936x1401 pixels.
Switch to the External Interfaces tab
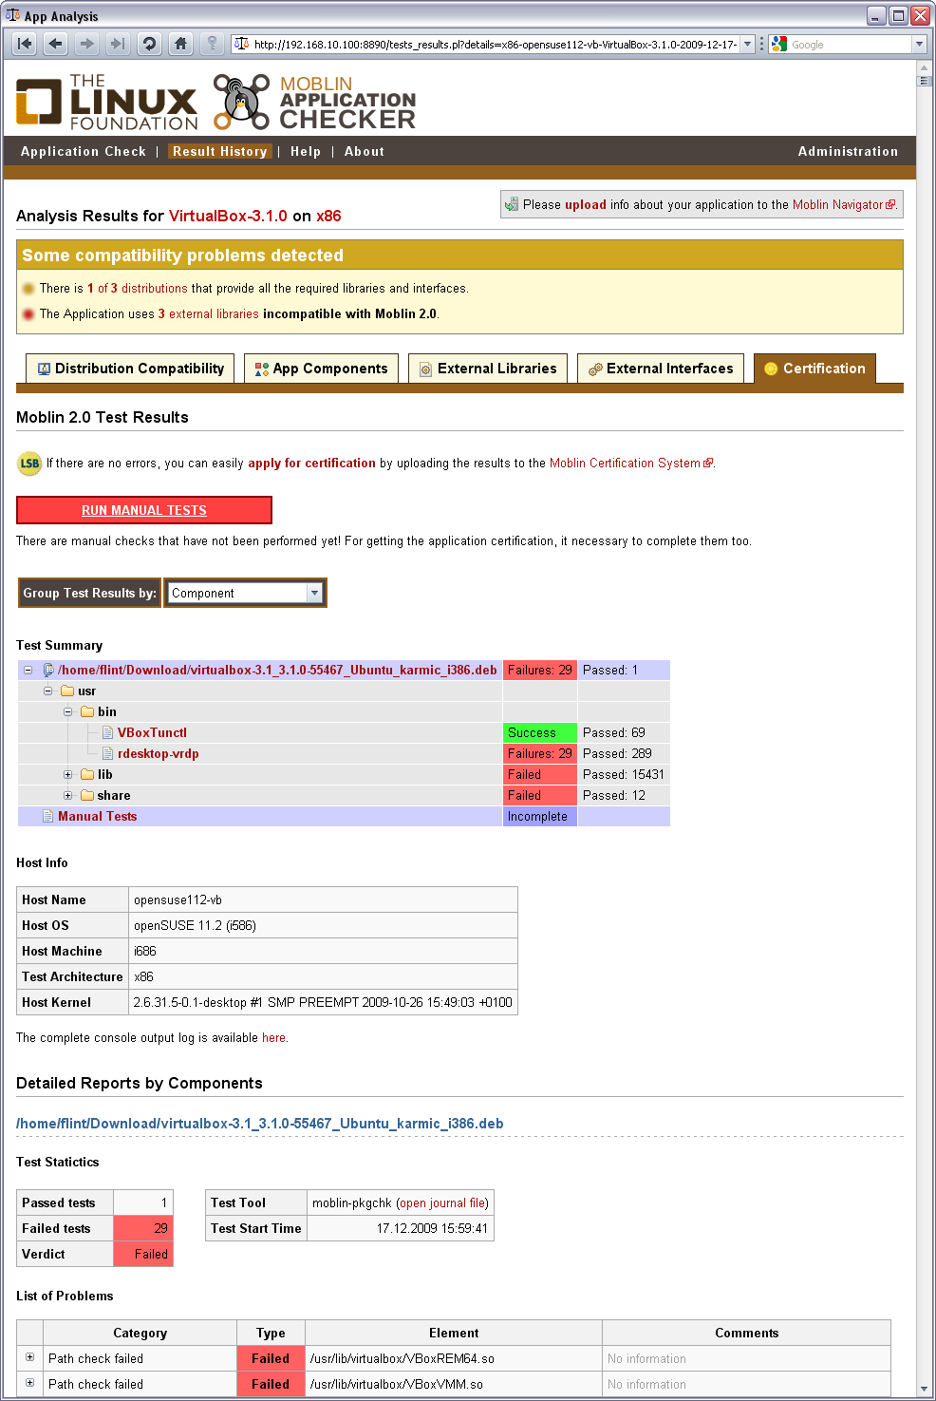pos(661,369)
